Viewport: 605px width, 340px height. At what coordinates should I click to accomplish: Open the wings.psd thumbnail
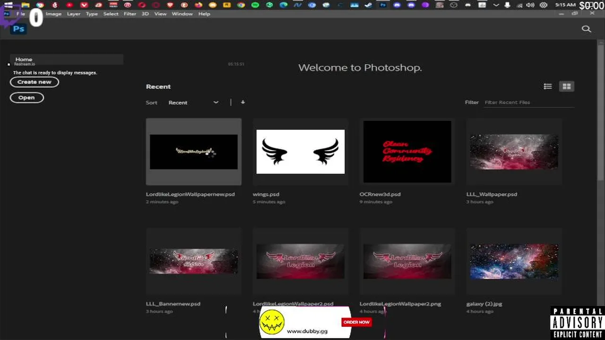[301, 152]
